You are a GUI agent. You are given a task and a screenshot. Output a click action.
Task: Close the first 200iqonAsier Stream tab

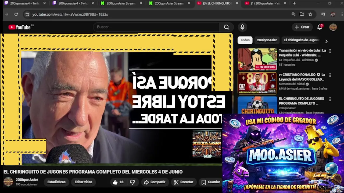[141, 3]
